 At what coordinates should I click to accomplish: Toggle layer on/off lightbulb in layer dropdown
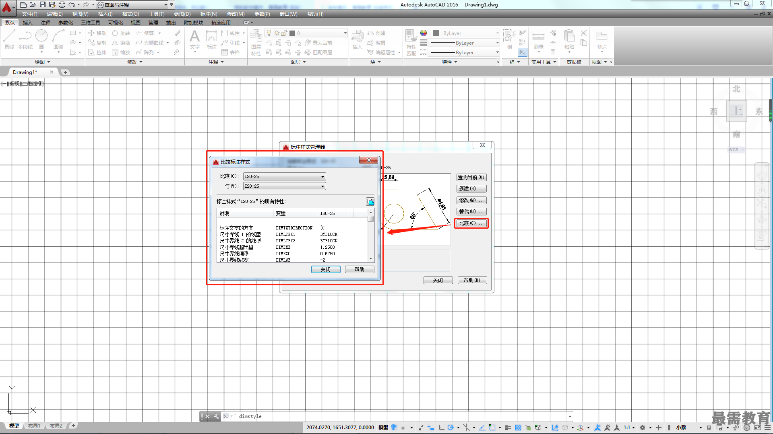[269, 33]
